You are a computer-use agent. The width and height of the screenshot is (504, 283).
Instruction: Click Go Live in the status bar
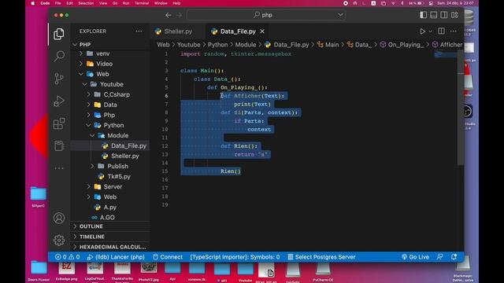[x=415, y=257]
